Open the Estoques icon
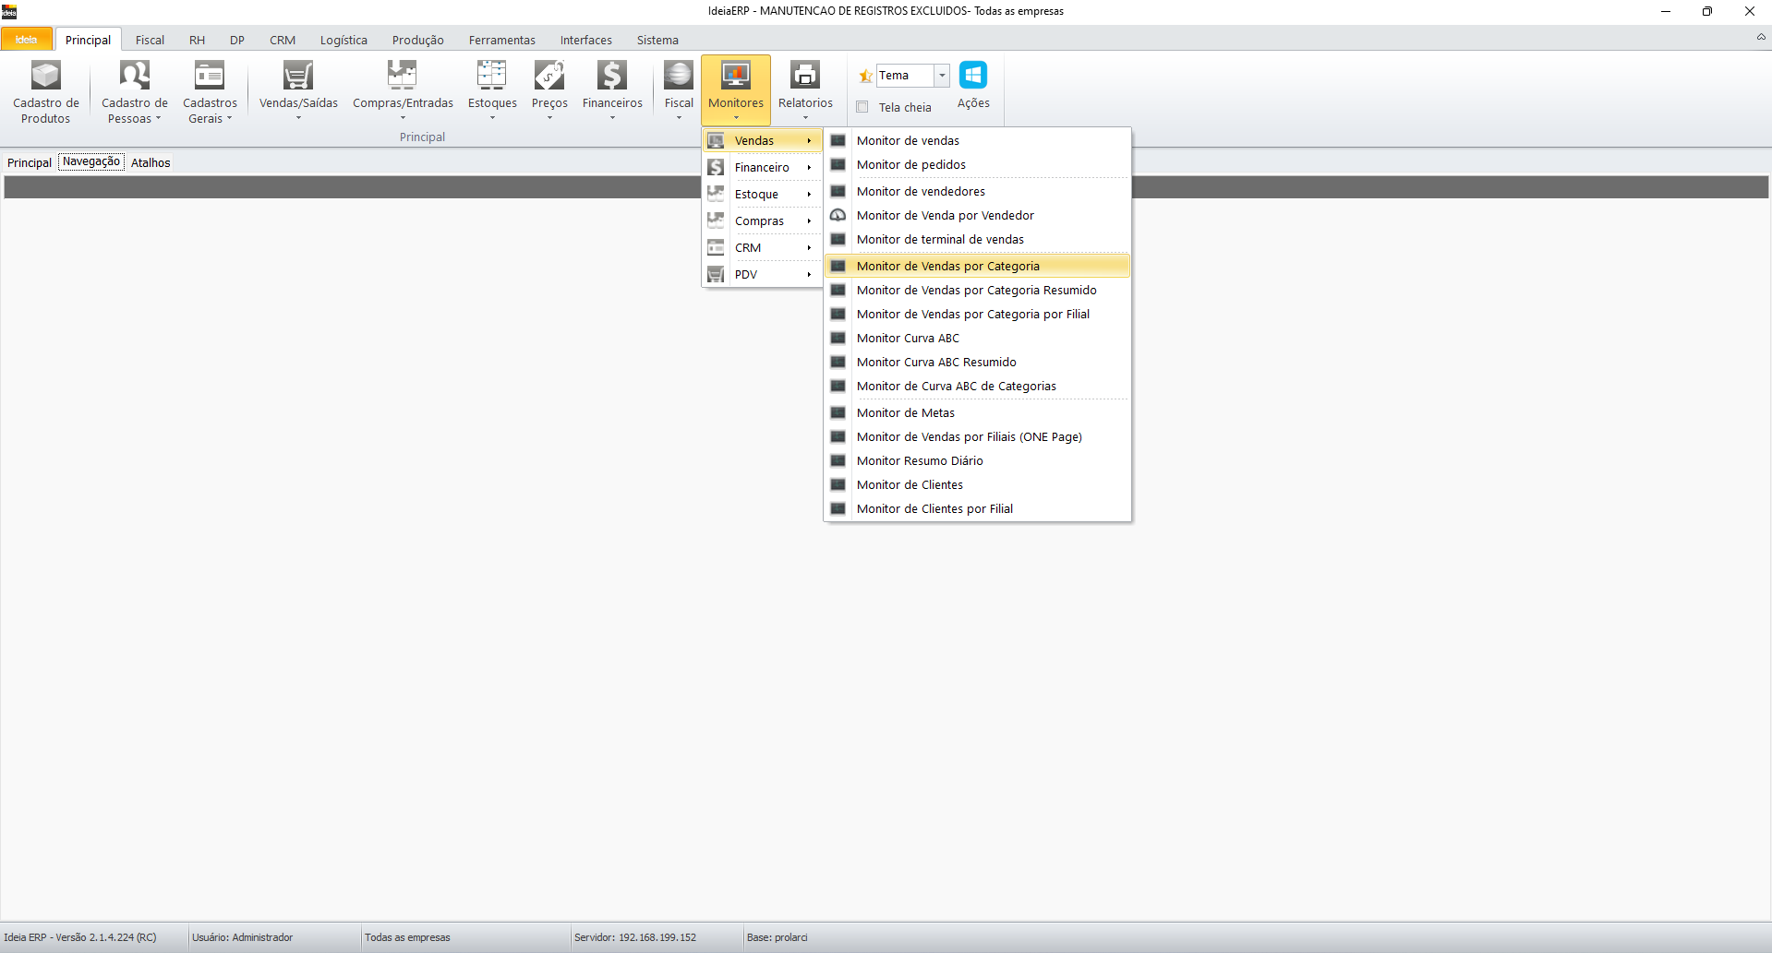Viewport: 1772px width, 953px height. 491,76
